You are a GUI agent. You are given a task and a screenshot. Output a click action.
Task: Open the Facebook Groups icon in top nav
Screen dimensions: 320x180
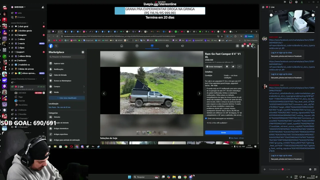pyautogui.click(x=167, y=46)
